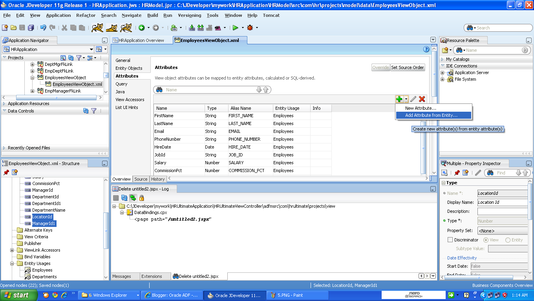Click the pencil edit attribute icon

coord(413,99)
